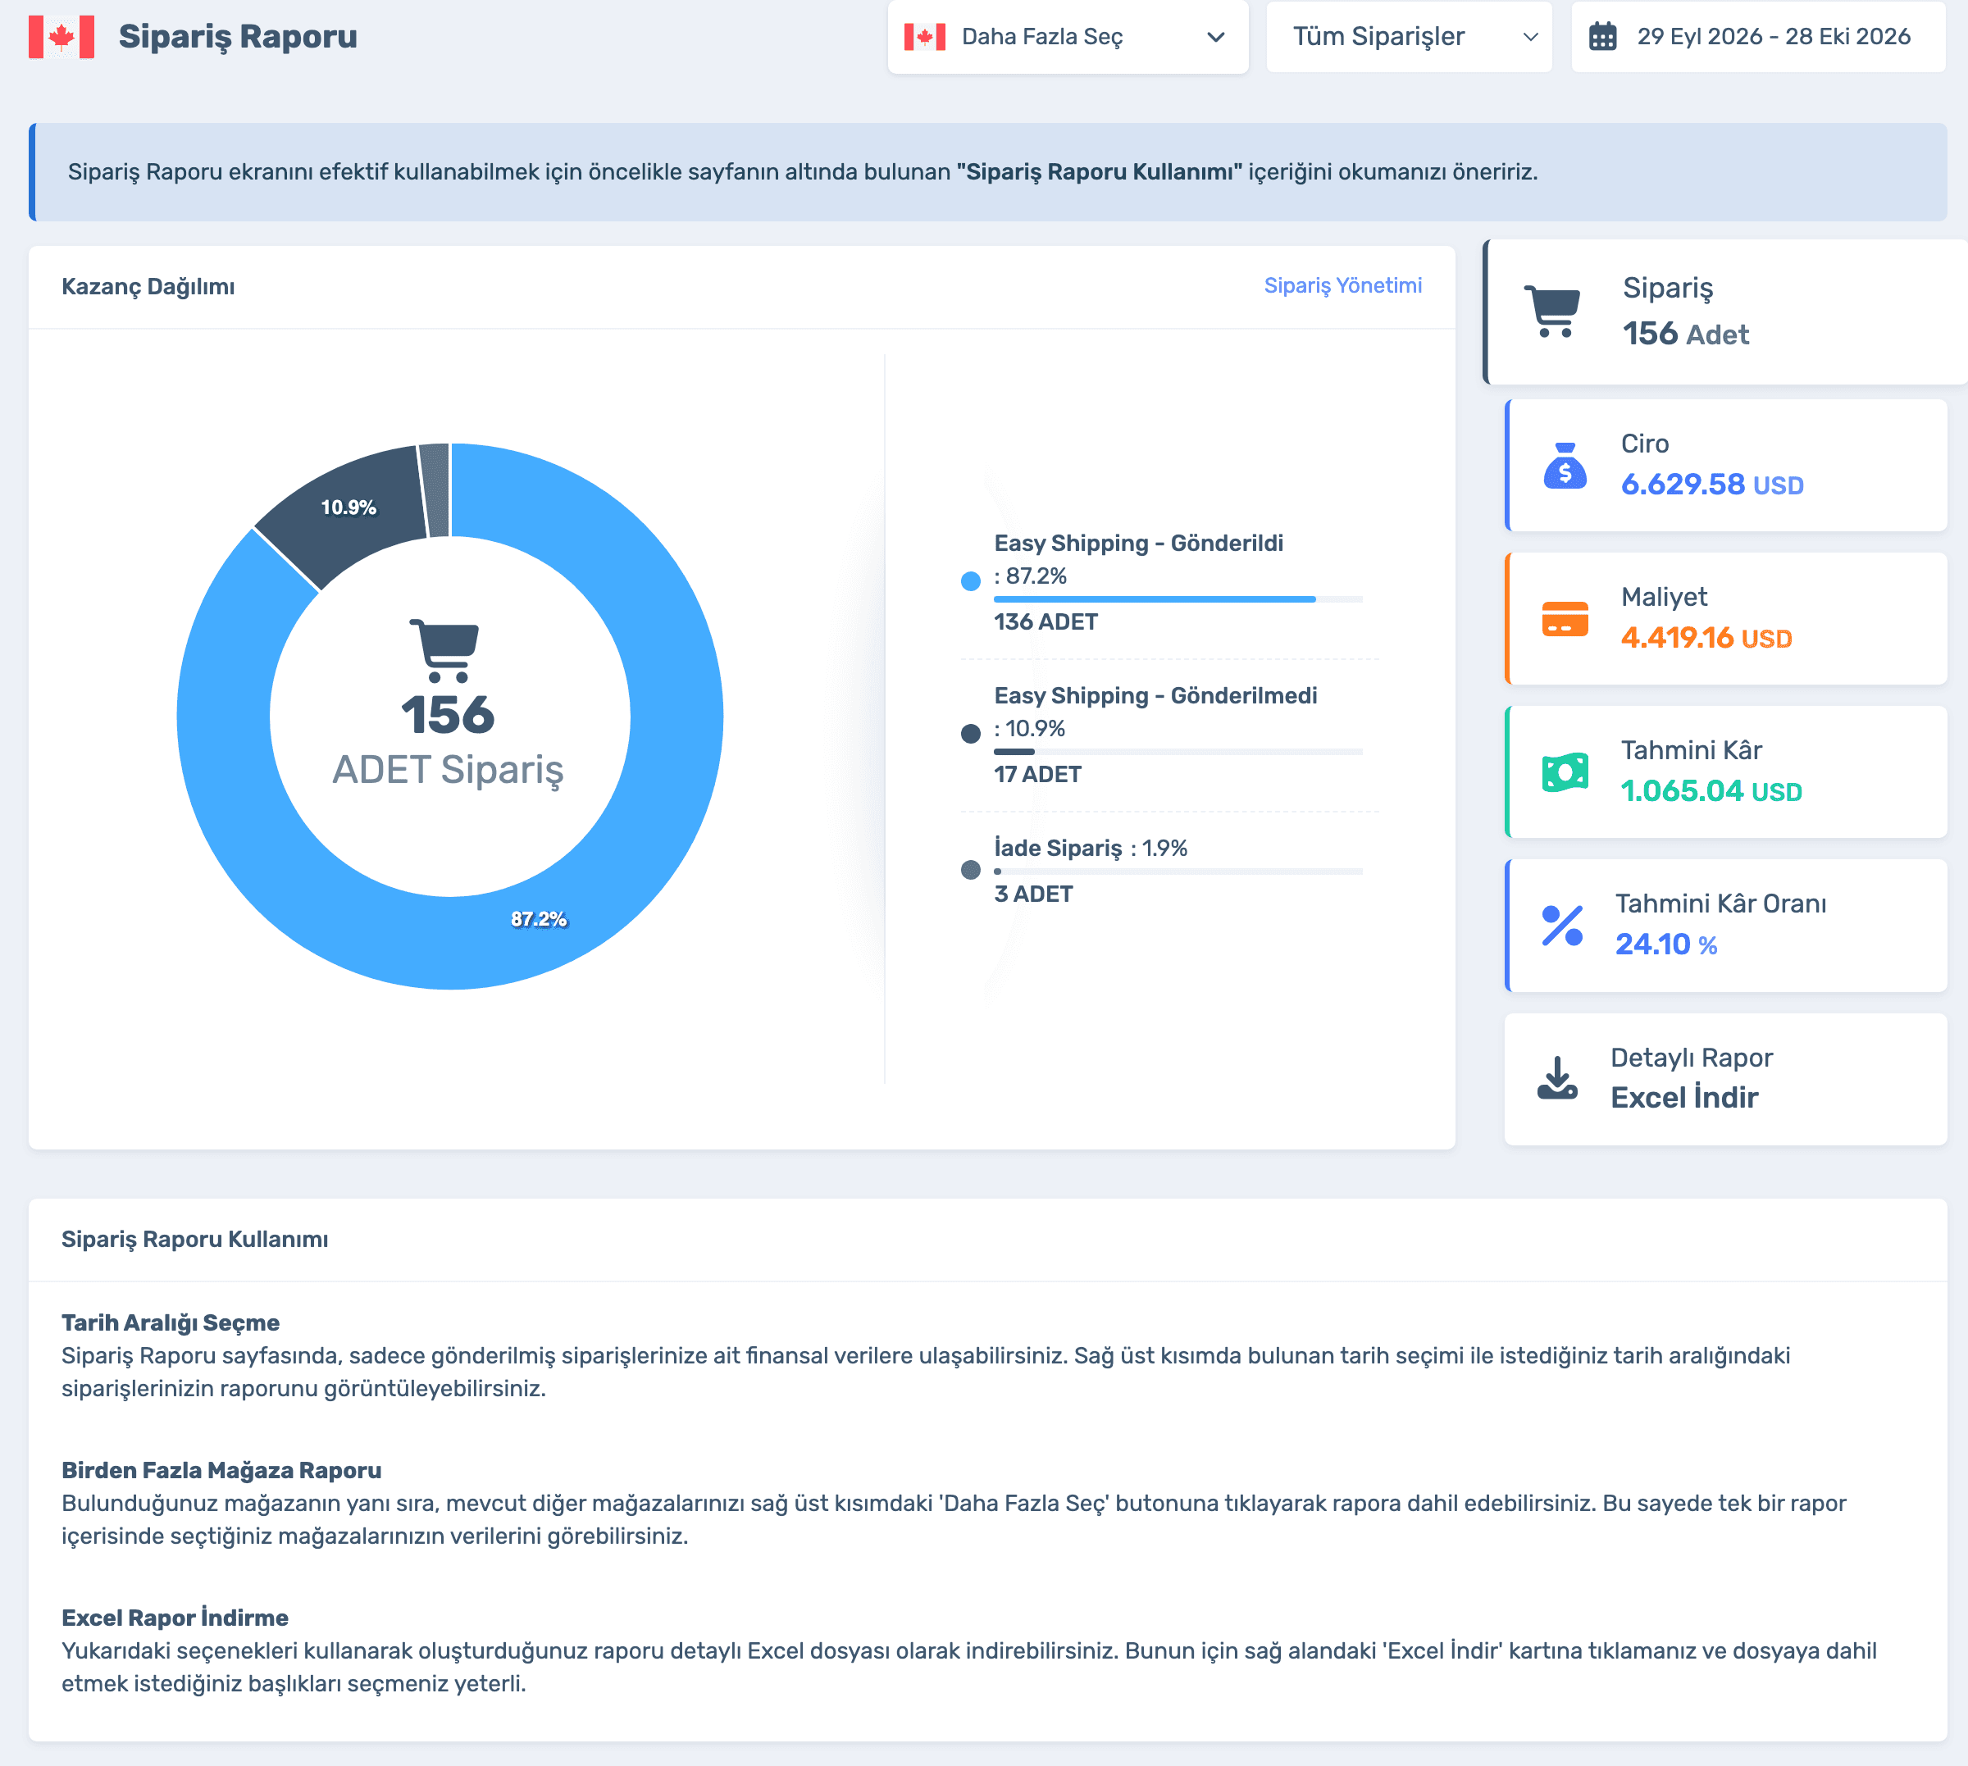
Task: Open the Sipariş Yönetimi link
Action: (1343, 285)
